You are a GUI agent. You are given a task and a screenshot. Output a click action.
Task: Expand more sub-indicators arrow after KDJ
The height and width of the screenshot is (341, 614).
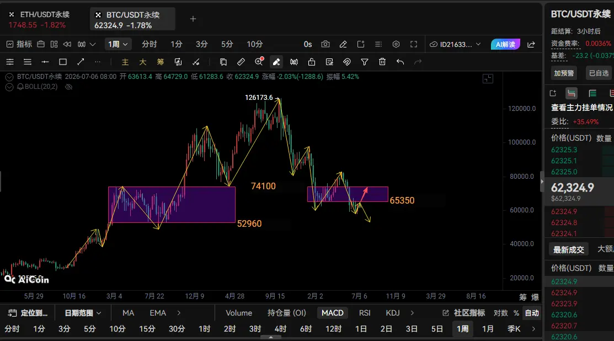point(412,313)
